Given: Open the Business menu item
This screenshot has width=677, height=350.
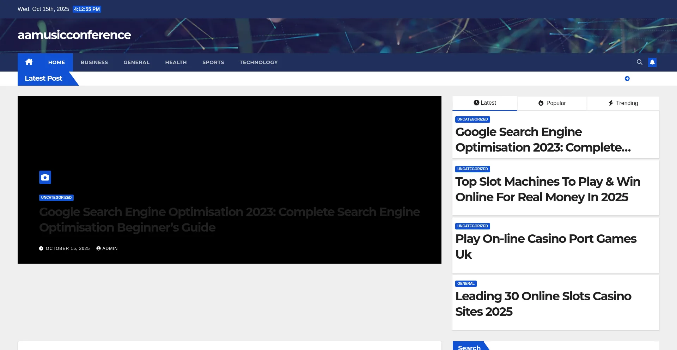Looking at the screenshot, I should pos(94,62).
